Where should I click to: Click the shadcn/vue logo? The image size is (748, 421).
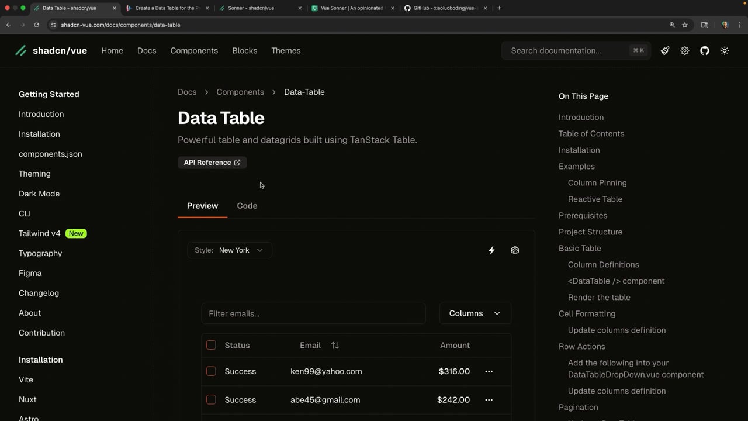[x=51, y=51]
